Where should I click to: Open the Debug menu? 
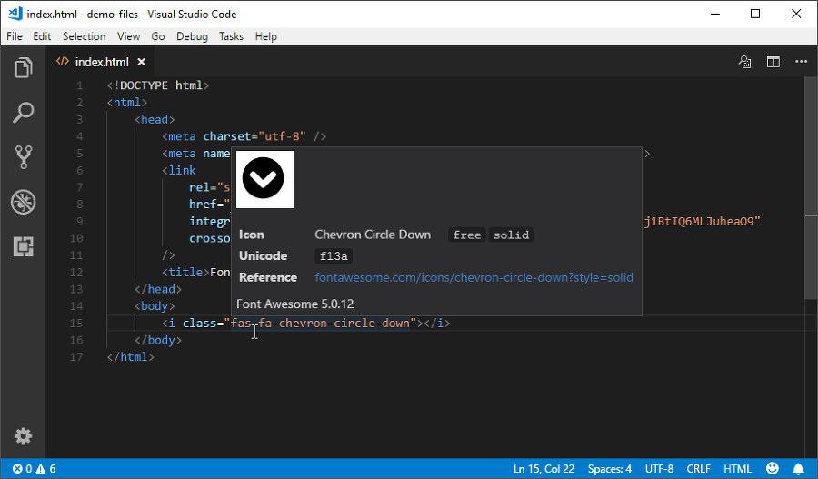coord(192,36)
